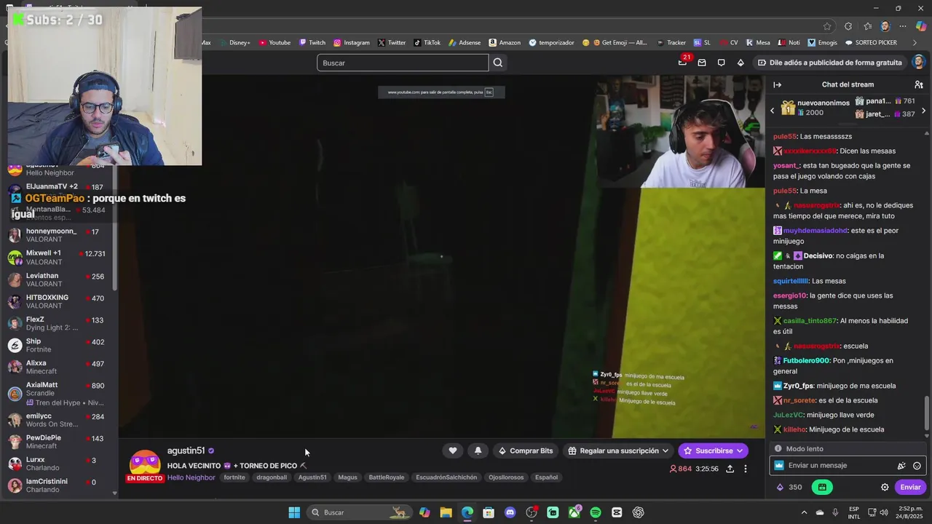Click the share stream upload icon
The width and height of the screenshot is (932, 524).
pyautogui.click(x=730, y=469)
